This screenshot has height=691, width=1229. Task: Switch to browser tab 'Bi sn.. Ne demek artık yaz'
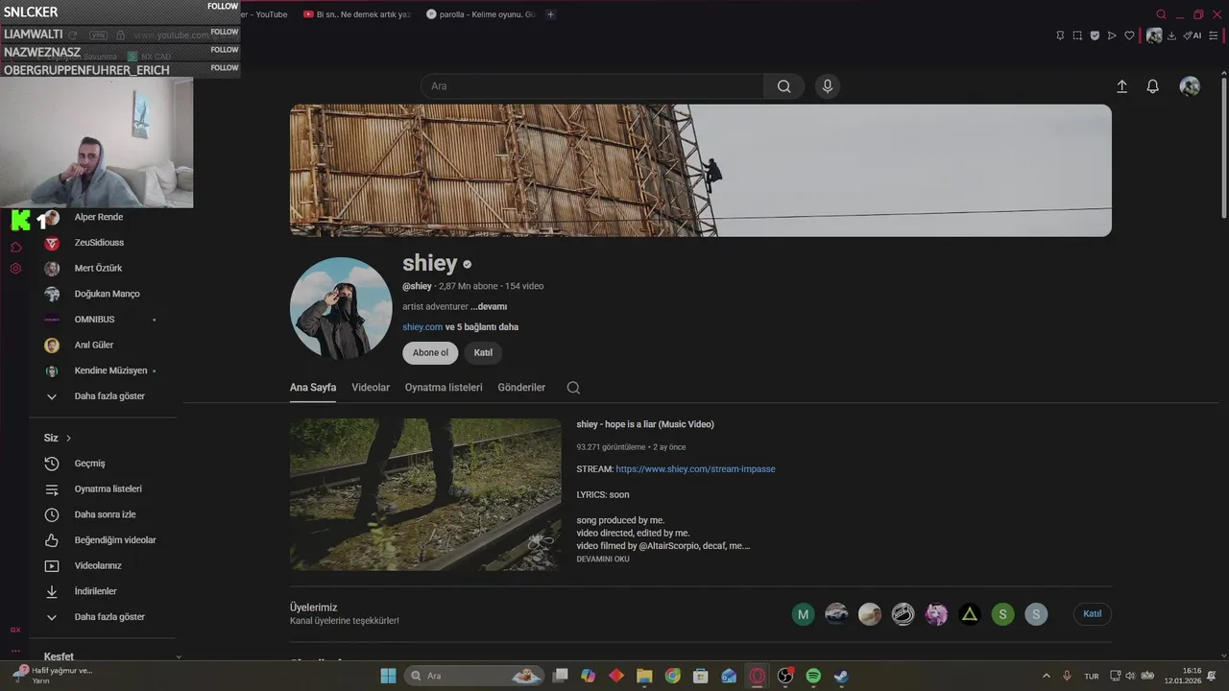point(356,14)
